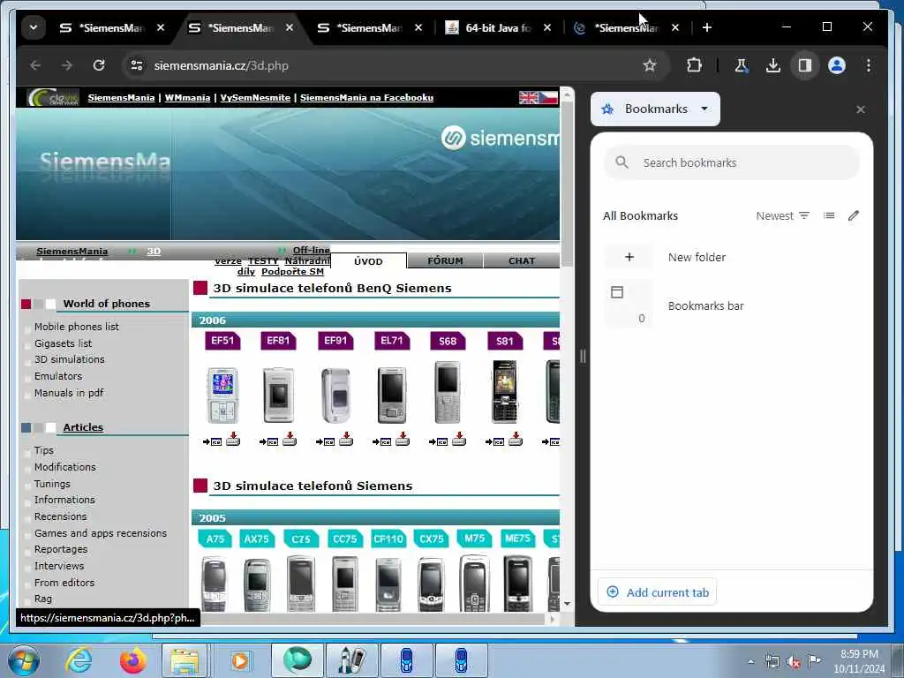Select the CHAT tab
This screenshot has height=678, width=904.
(522, 261)
